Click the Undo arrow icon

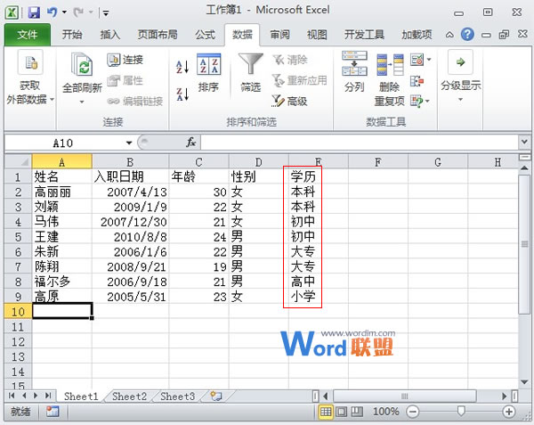coord(53,13)
